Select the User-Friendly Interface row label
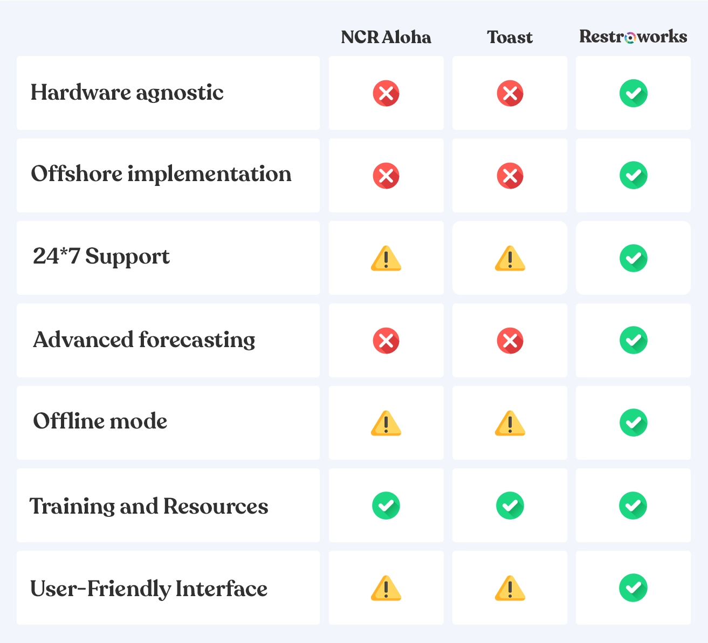 click(149, 589)
